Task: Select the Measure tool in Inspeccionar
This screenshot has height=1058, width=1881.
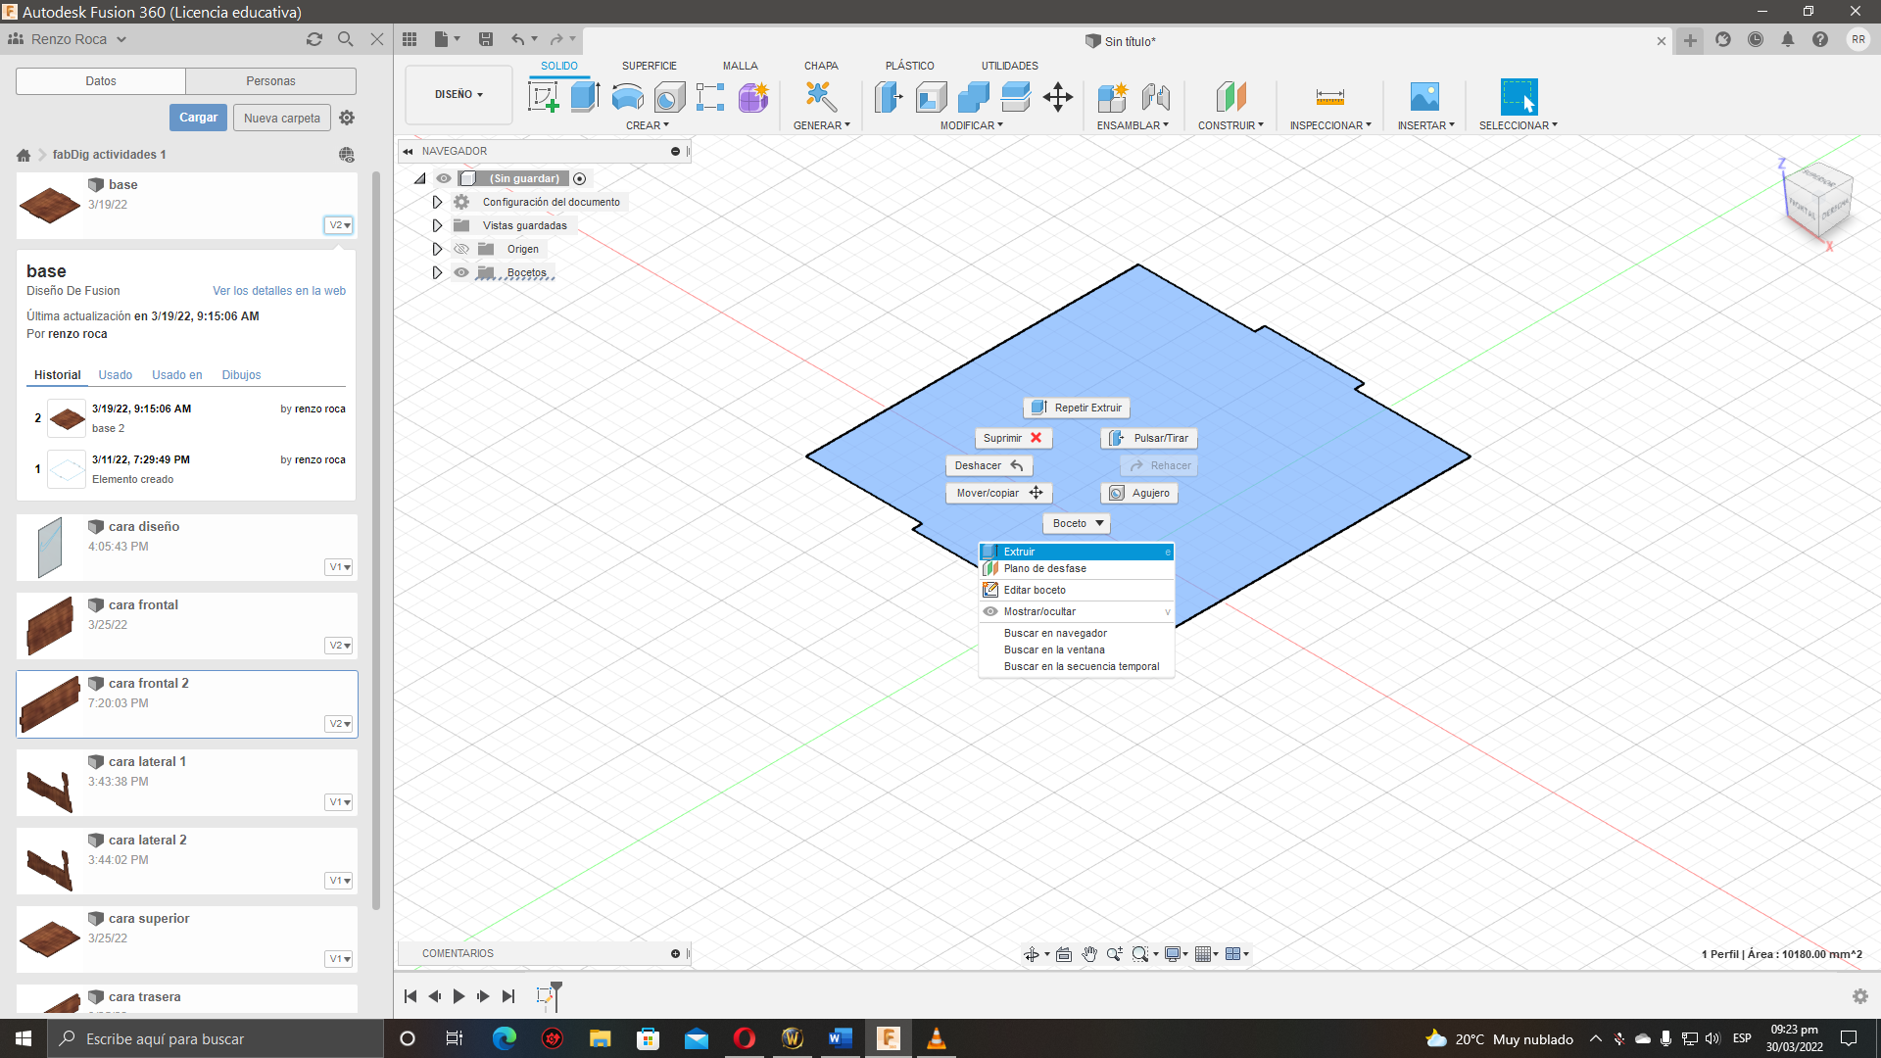Action: [1329, 97]
